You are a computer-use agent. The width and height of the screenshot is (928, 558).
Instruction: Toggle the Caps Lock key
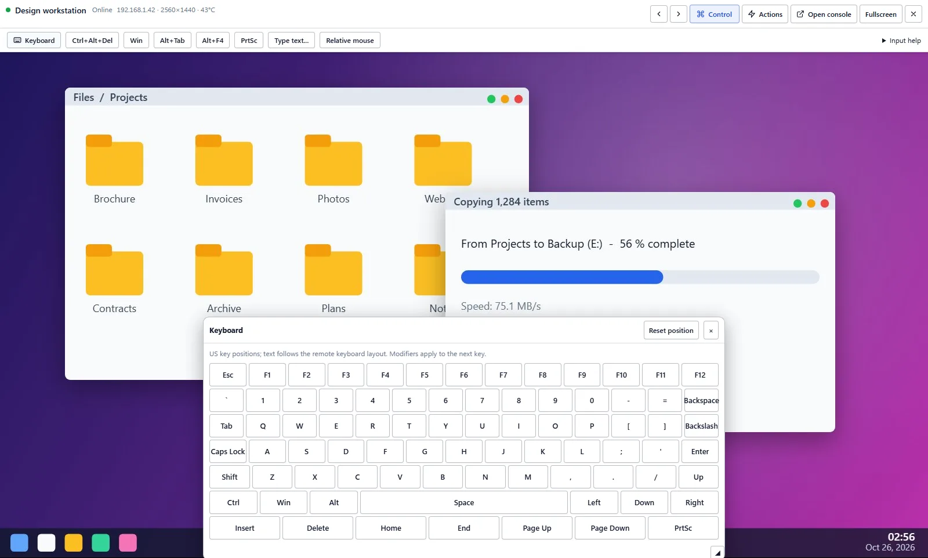coord(228,451)
